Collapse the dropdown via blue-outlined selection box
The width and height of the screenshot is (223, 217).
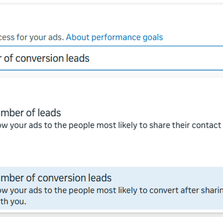(x=111, y=58)
